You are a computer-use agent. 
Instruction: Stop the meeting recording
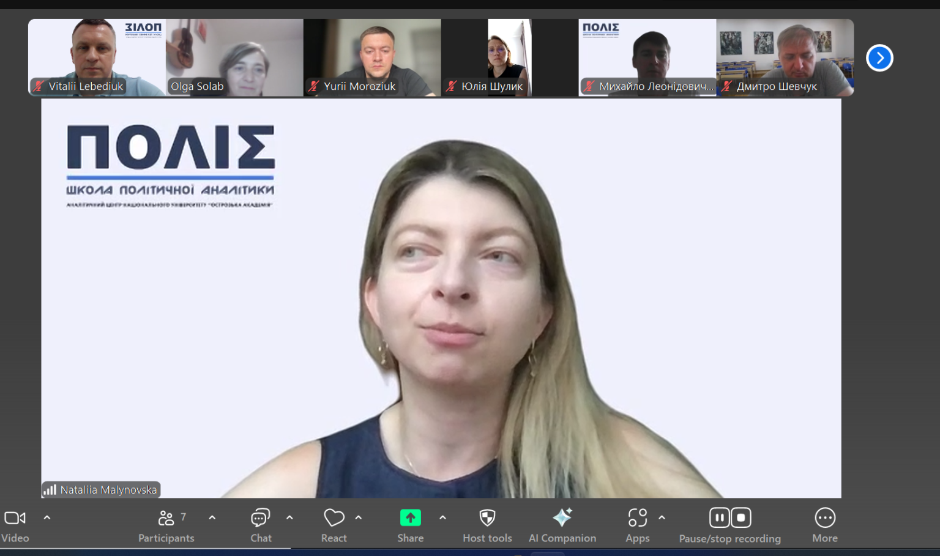[741, 518]
